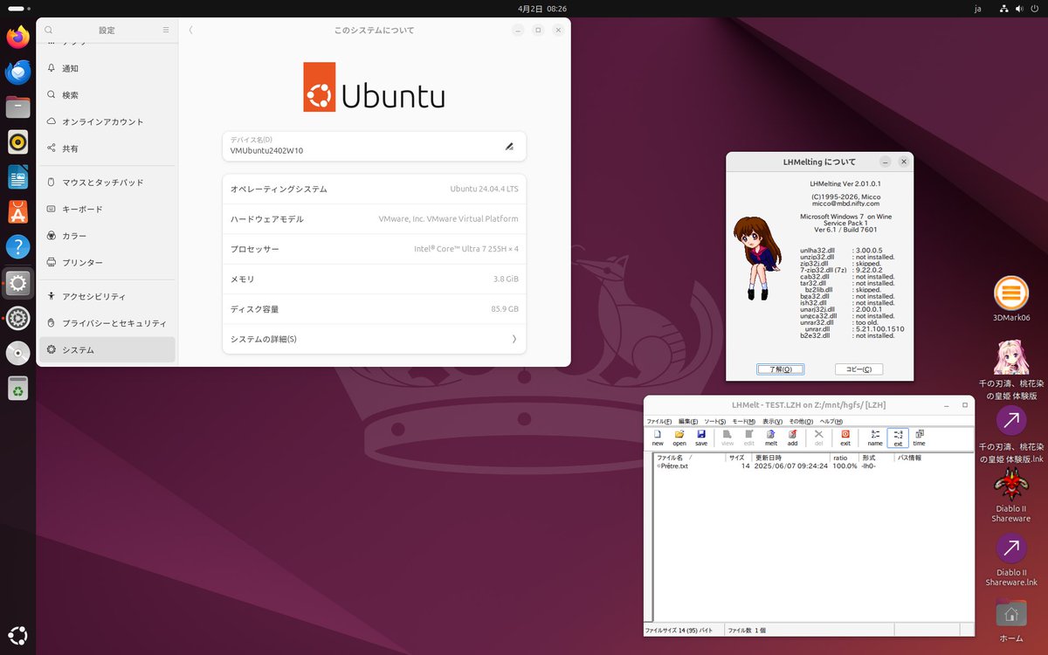Image resolution: width=1048 pixels, height=655 pixels.
Task: Click the disc drive icon in dock
Action: (x=17, y=353)
